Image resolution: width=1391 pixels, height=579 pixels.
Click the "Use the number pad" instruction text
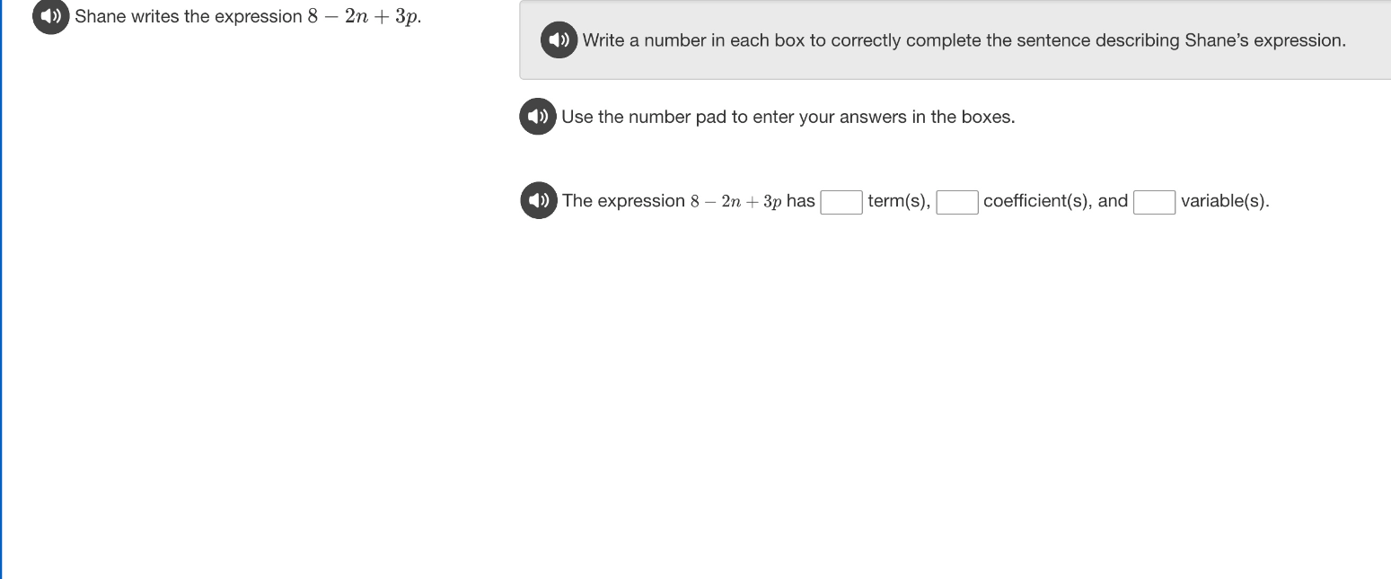[788, 117]
